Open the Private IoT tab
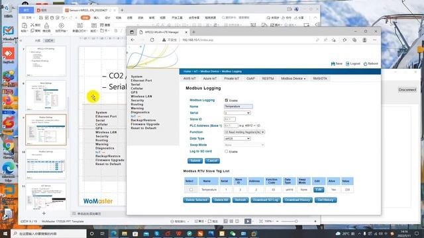 [231, 79]
